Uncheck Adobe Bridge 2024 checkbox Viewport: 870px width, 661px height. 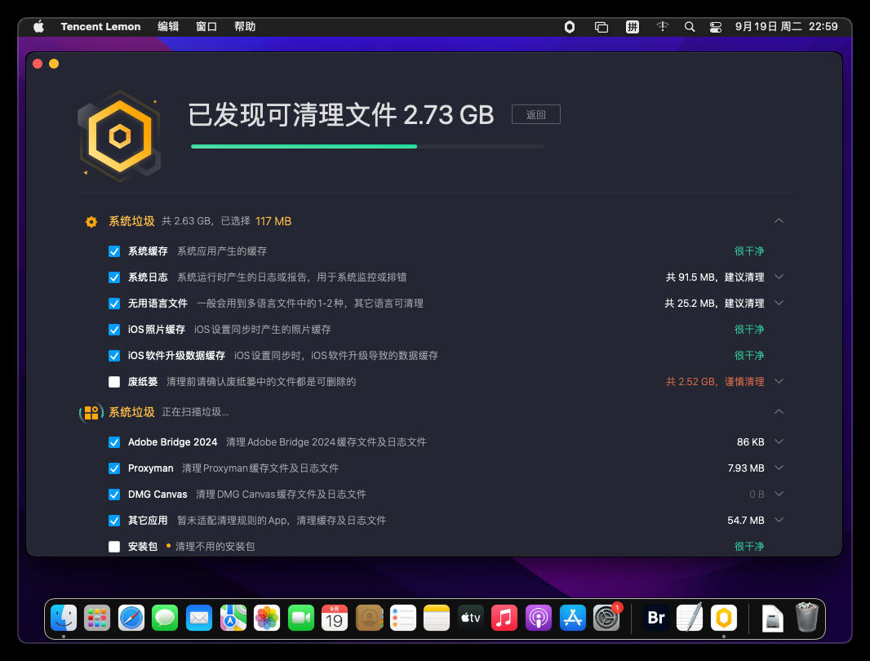(114, 442)
